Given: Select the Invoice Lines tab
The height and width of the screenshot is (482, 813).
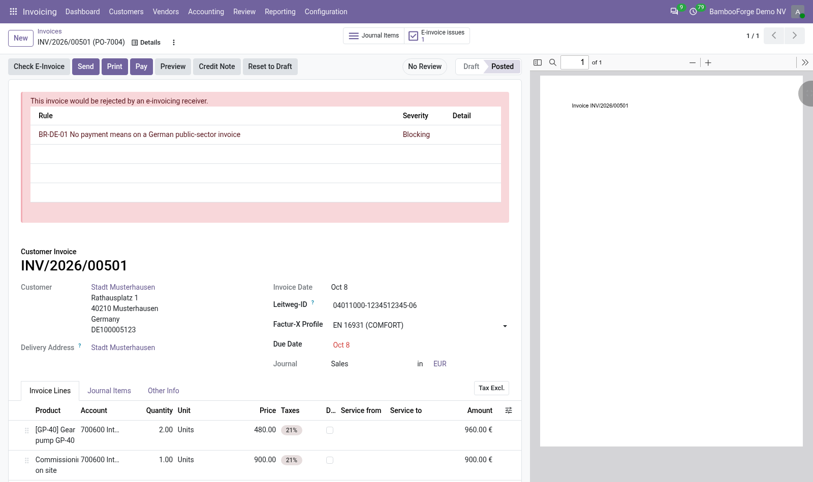Looking at the screenshot, I should pyautogui.click(x=50, y=391).
